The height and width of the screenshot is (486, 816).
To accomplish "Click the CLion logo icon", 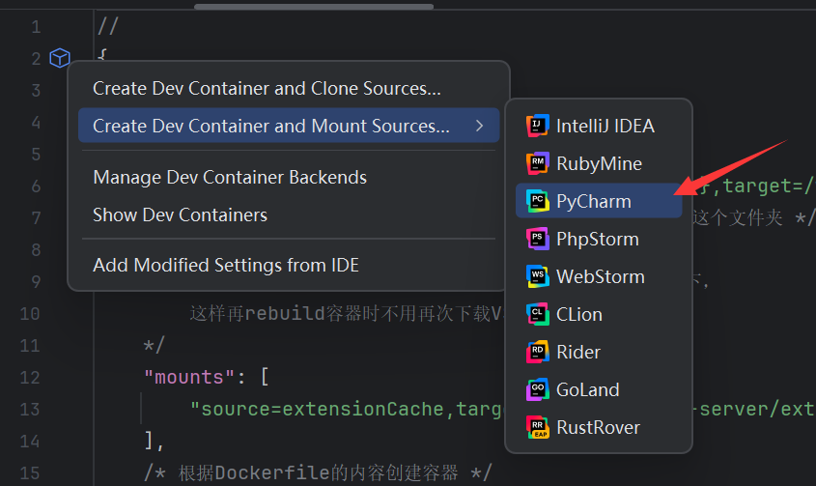I will pyautogui.click(x=538, y=314).
